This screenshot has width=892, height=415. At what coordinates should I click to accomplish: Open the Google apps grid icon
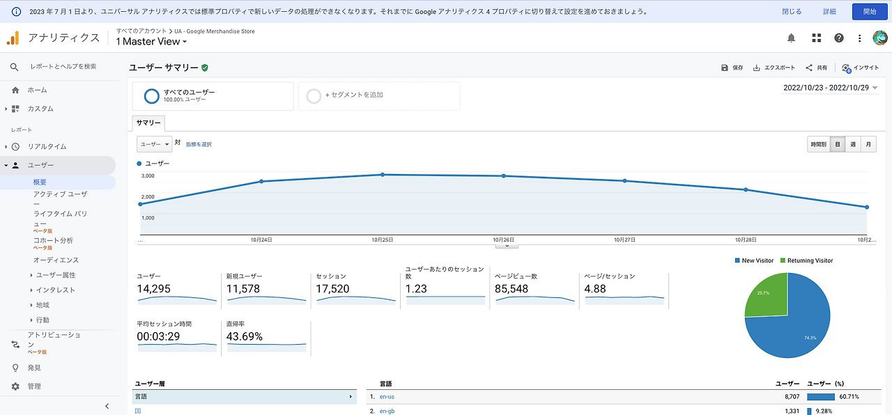(x=816, y=38)
